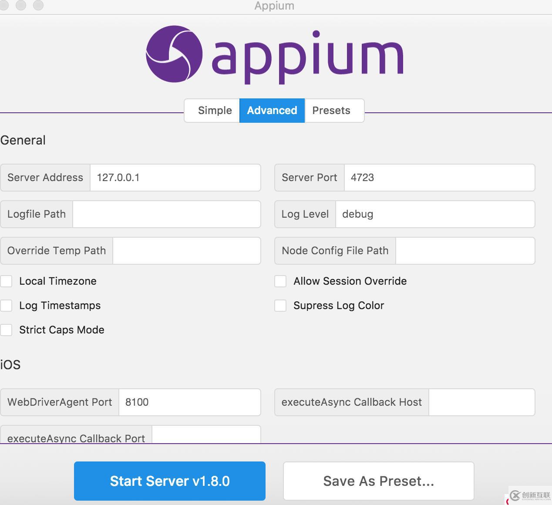The image size is (552, 505).
Task: Click the Appium swirl logo icon
Action: (x=174, y=54)
